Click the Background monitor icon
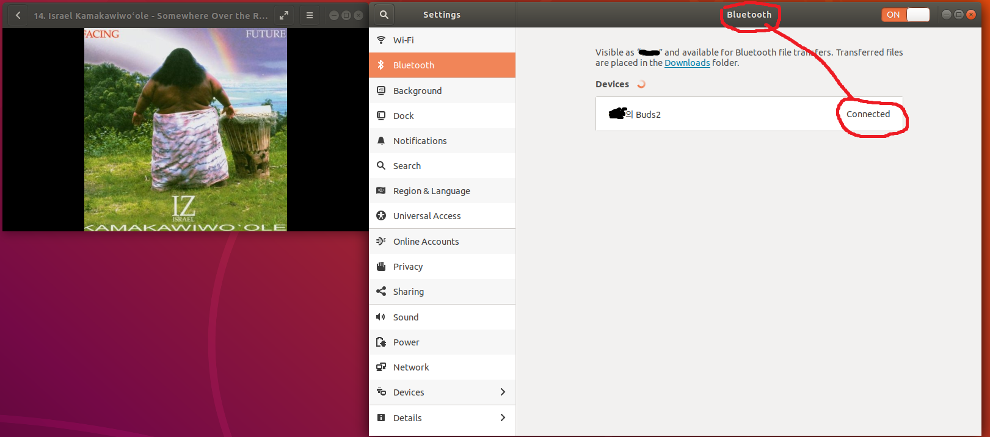990x437 pixels. point(381,90)
